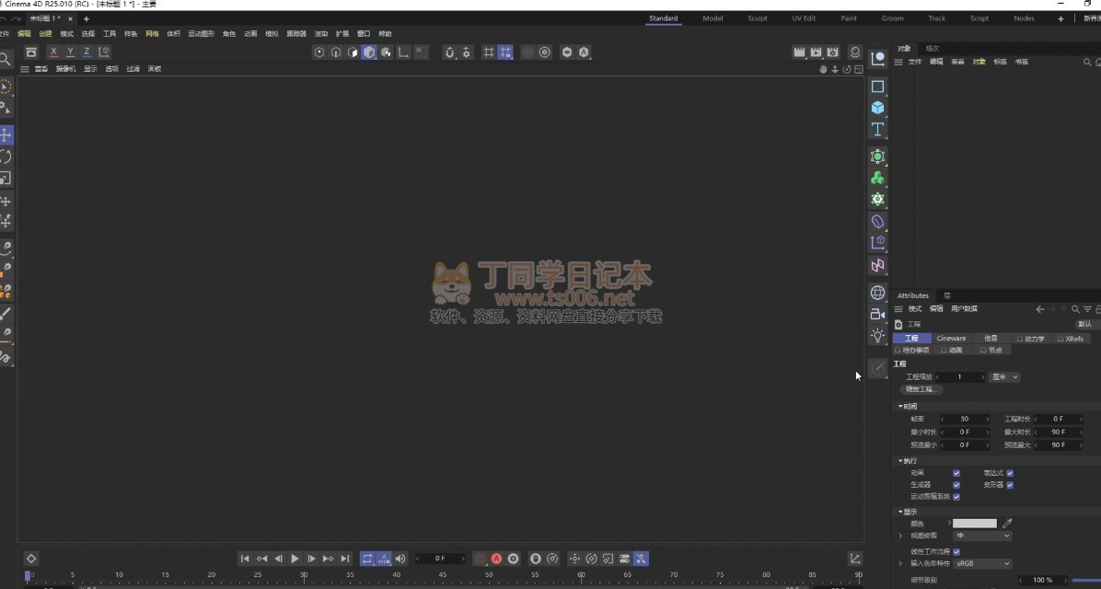Screen dimensions: 1101x589
Task: Open the 视图修剪 dropdown set to 中
Action: (x=982, y=536)
